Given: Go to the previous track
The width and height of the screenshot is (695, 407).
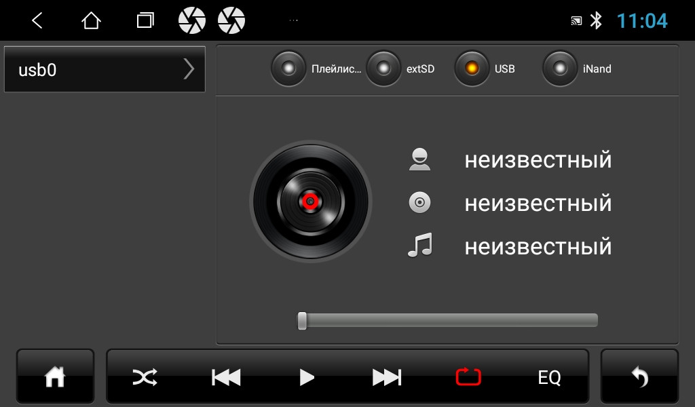Looking at the screenshot, I should tap(226, 377).
